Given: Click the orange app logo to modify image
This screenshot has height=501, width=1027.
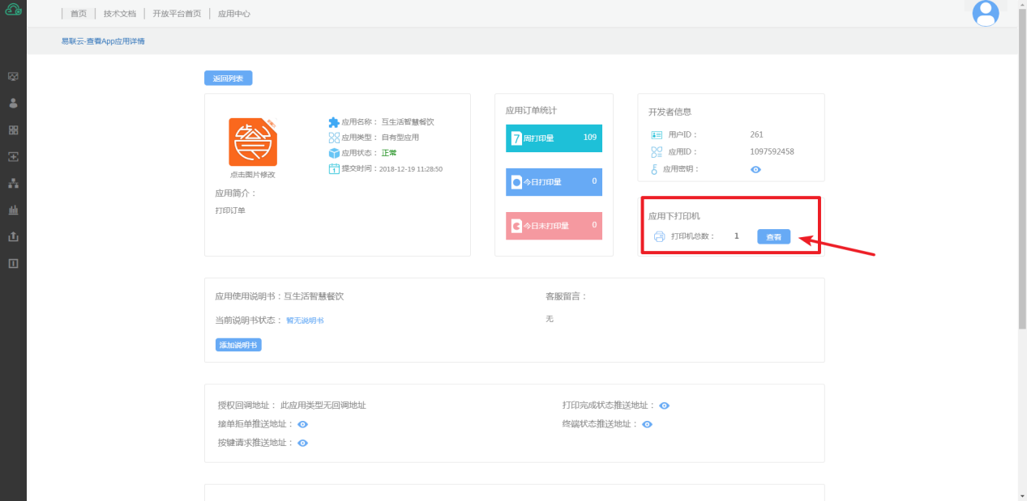Looking at the screenshot, I should tap(253, 142).
